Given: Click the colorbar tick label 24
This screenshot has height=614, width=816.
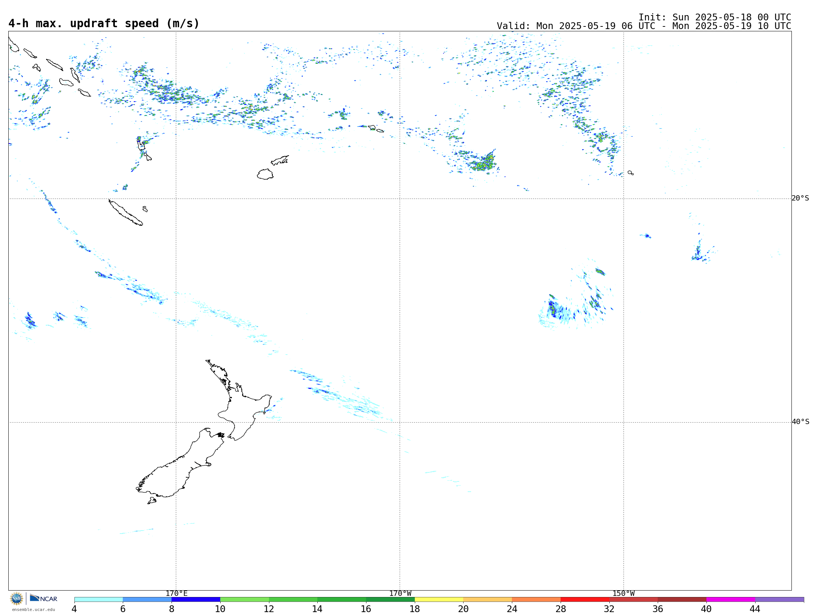Looking at the screenshot, I should click(512, 609).
